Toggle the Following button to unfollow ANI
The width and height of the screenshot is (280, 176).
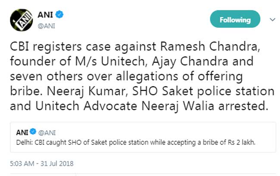[235, 20]
